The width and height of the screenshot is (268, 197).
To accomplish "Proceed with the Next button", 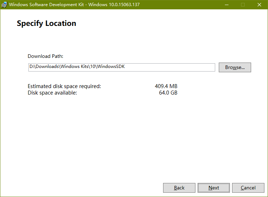I will click(214, 188).
